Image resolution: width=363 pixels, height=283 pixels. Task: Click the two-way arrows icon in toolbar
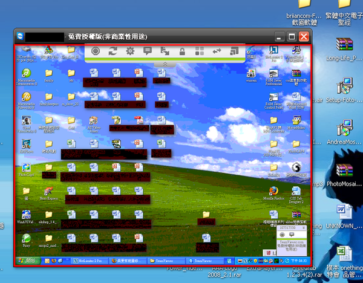click(217, 51)
